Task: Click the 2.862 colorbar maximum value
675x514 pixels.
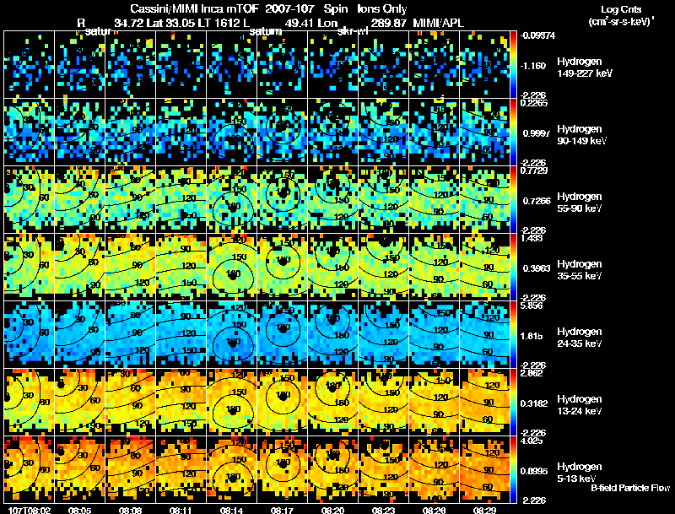Action: click(532, 373)
